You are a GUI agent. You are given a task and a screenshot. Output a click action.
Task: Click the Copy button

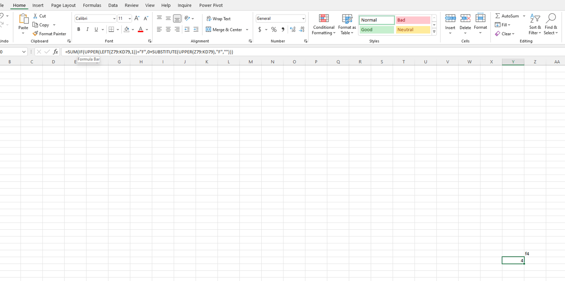pos(41,25)
